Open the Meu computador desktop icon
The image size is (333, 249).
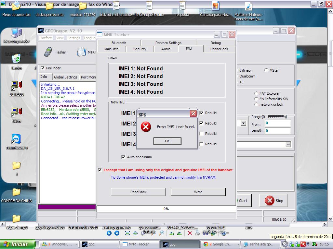tap(16, 33)
